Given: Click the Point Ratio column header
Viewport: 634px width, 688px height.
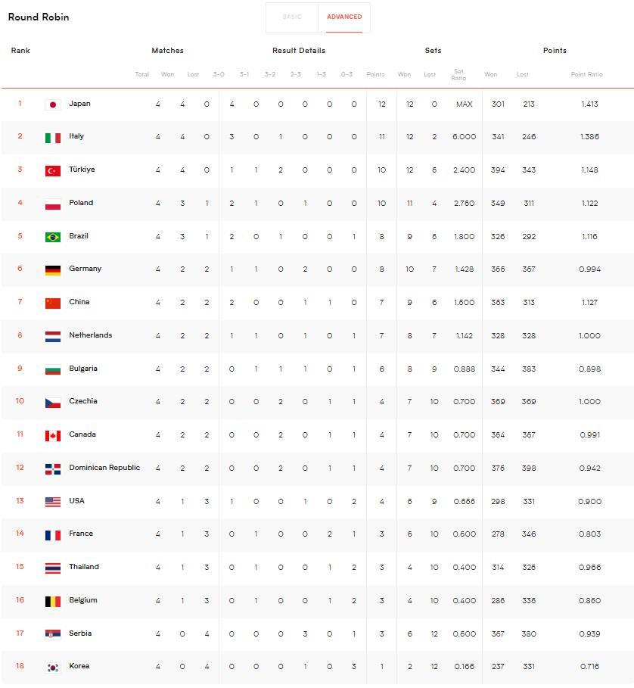Looking at the screenshot, I should tap(586, 75).
